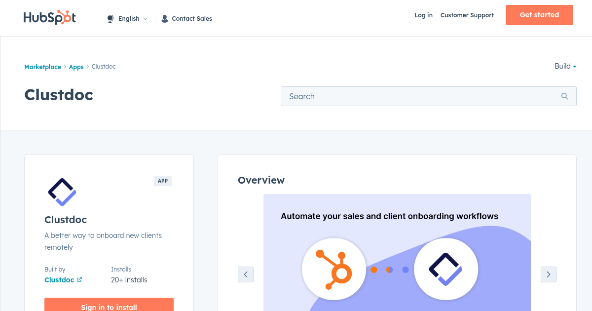This screenshot has height=311, width=592.
Task: Click the Get started button
Action: click(539, 15)
